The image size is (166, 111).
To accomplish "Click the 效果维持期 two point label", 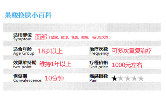I will click(x=25, y=65).
